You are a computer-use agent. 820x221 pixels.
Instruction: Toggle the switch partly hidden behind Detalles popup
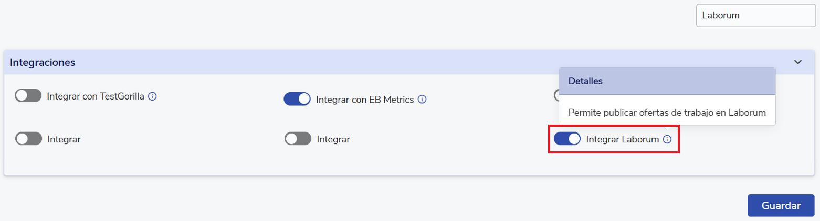556,95
